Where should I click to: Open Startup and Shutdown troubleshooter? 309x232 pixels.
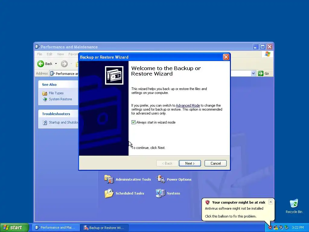pyautogui.click(x=63, y=122)
